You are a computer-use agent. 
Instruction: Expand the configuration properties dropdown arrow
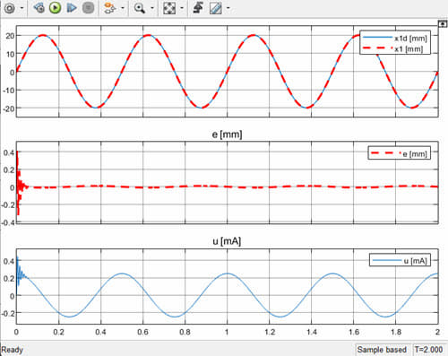click(22, 8)
